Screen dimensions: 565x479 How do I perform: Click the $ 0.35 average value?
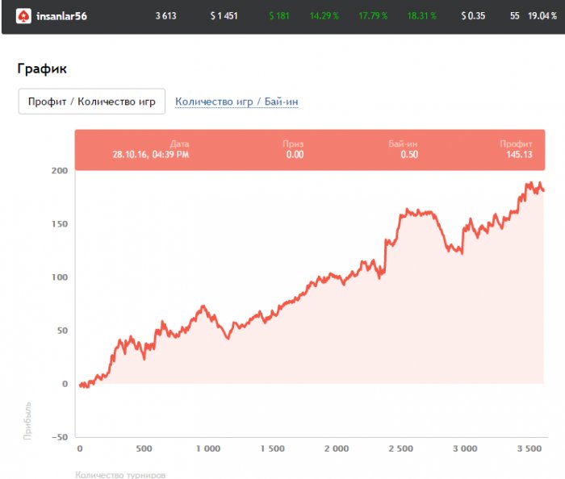[x=473, y=16]
